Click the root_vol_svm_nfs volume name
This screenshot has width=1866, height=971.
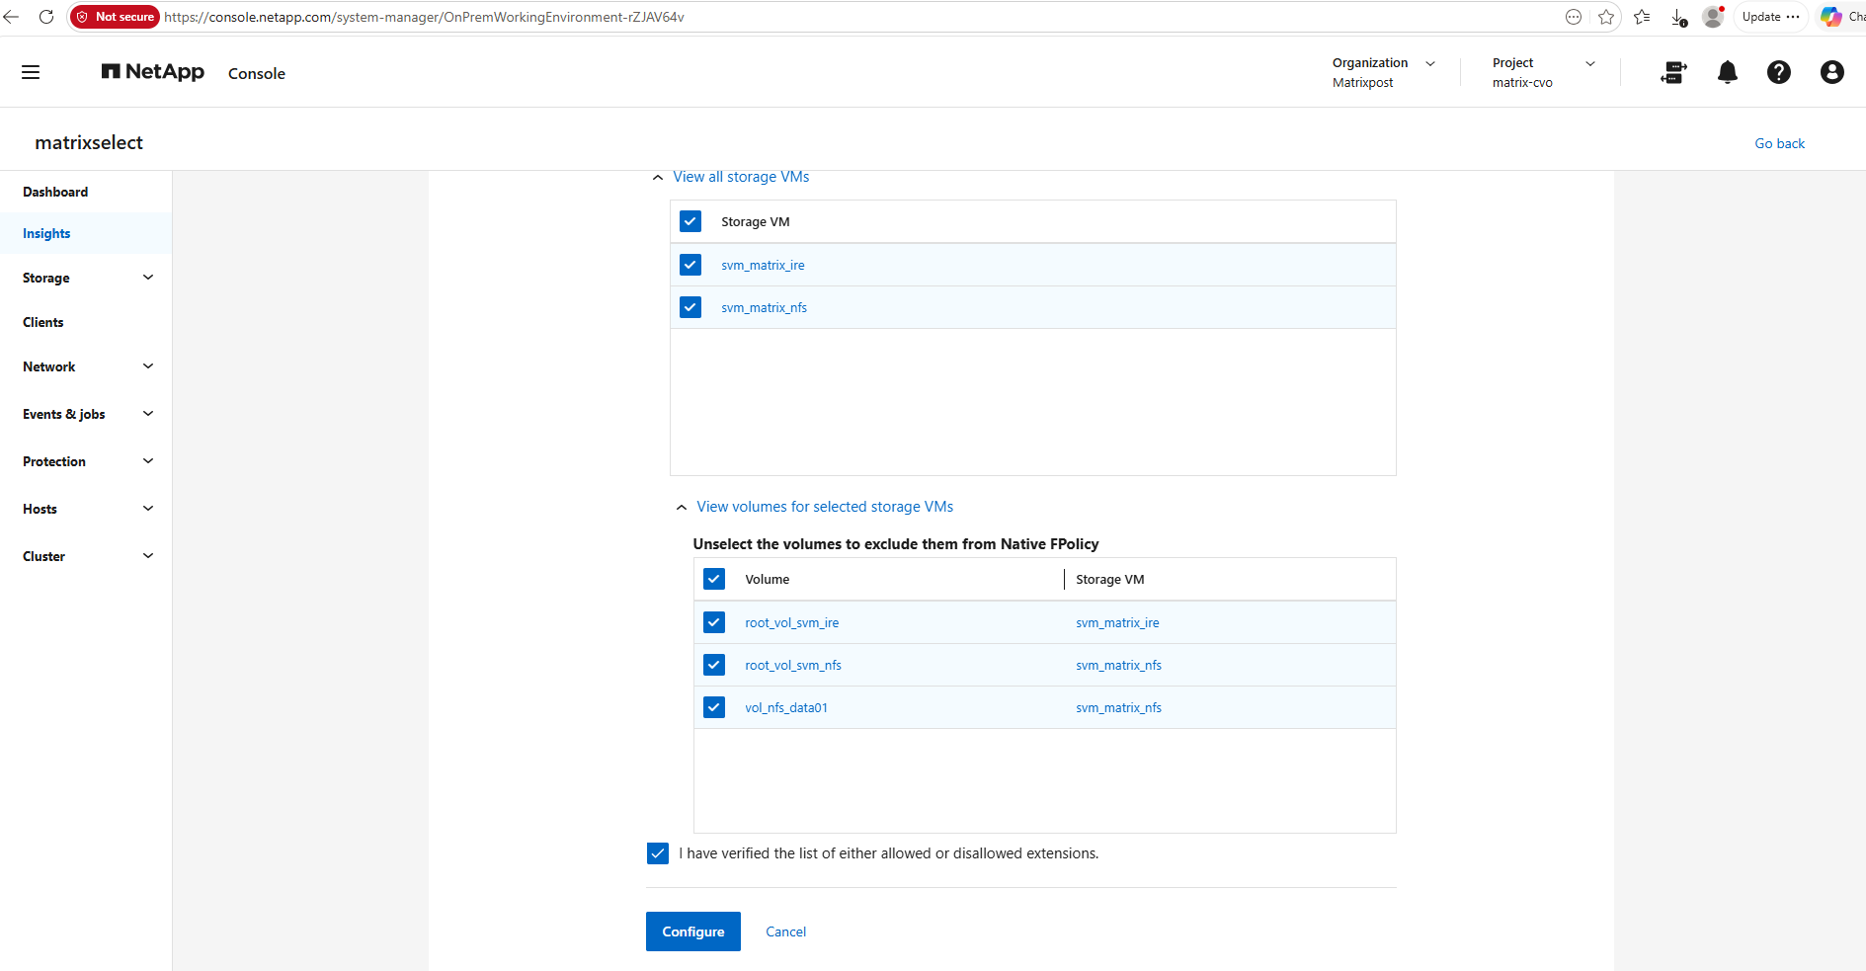(x=793, y=666)
